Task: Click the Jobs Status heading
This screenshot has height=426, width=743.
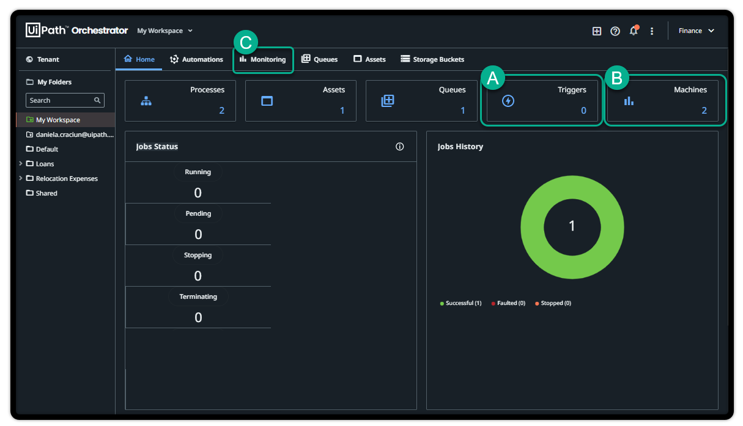Action: [x=157, y=147]
